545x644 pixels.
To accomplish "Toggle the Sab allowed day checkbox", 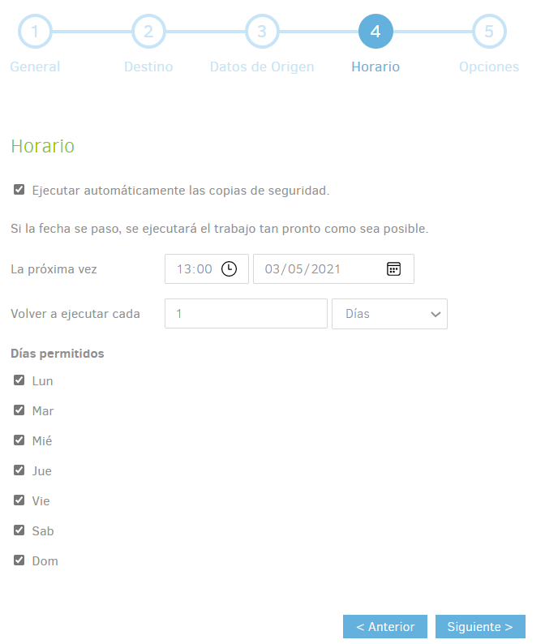I will 19,530.
